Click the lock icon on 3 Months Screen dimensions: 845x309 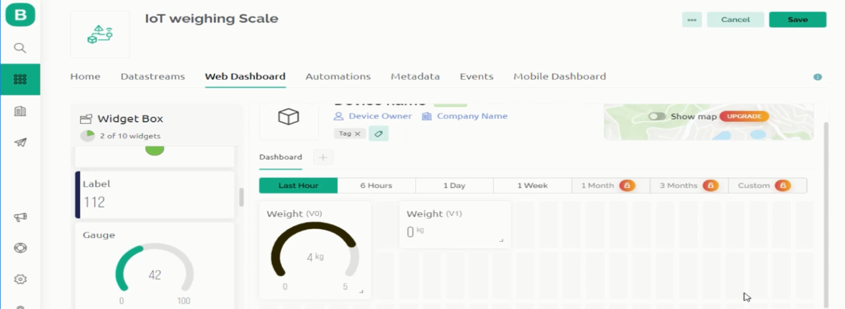click(710, 186)
